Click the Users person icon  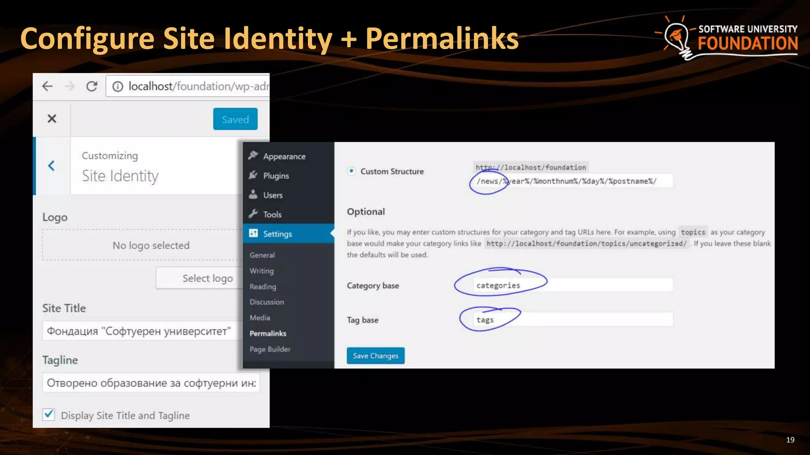253,194
